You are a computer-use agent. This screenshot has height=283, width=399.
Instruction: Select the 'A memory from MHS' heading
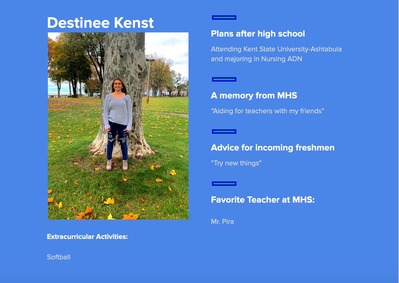254,96
